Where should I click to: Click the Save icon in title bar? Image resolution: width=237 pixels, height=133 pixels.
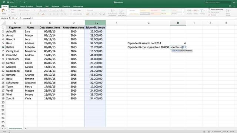(8, 2)
